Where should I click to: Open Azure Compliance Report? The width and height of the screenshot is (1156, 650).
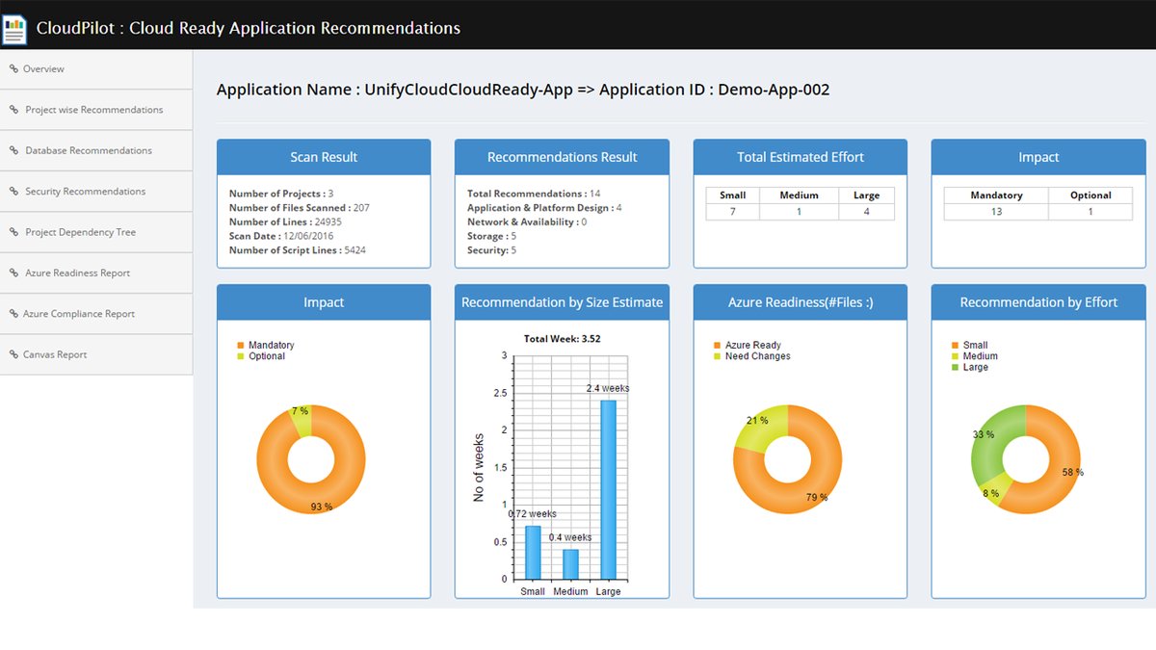[96, 313]
